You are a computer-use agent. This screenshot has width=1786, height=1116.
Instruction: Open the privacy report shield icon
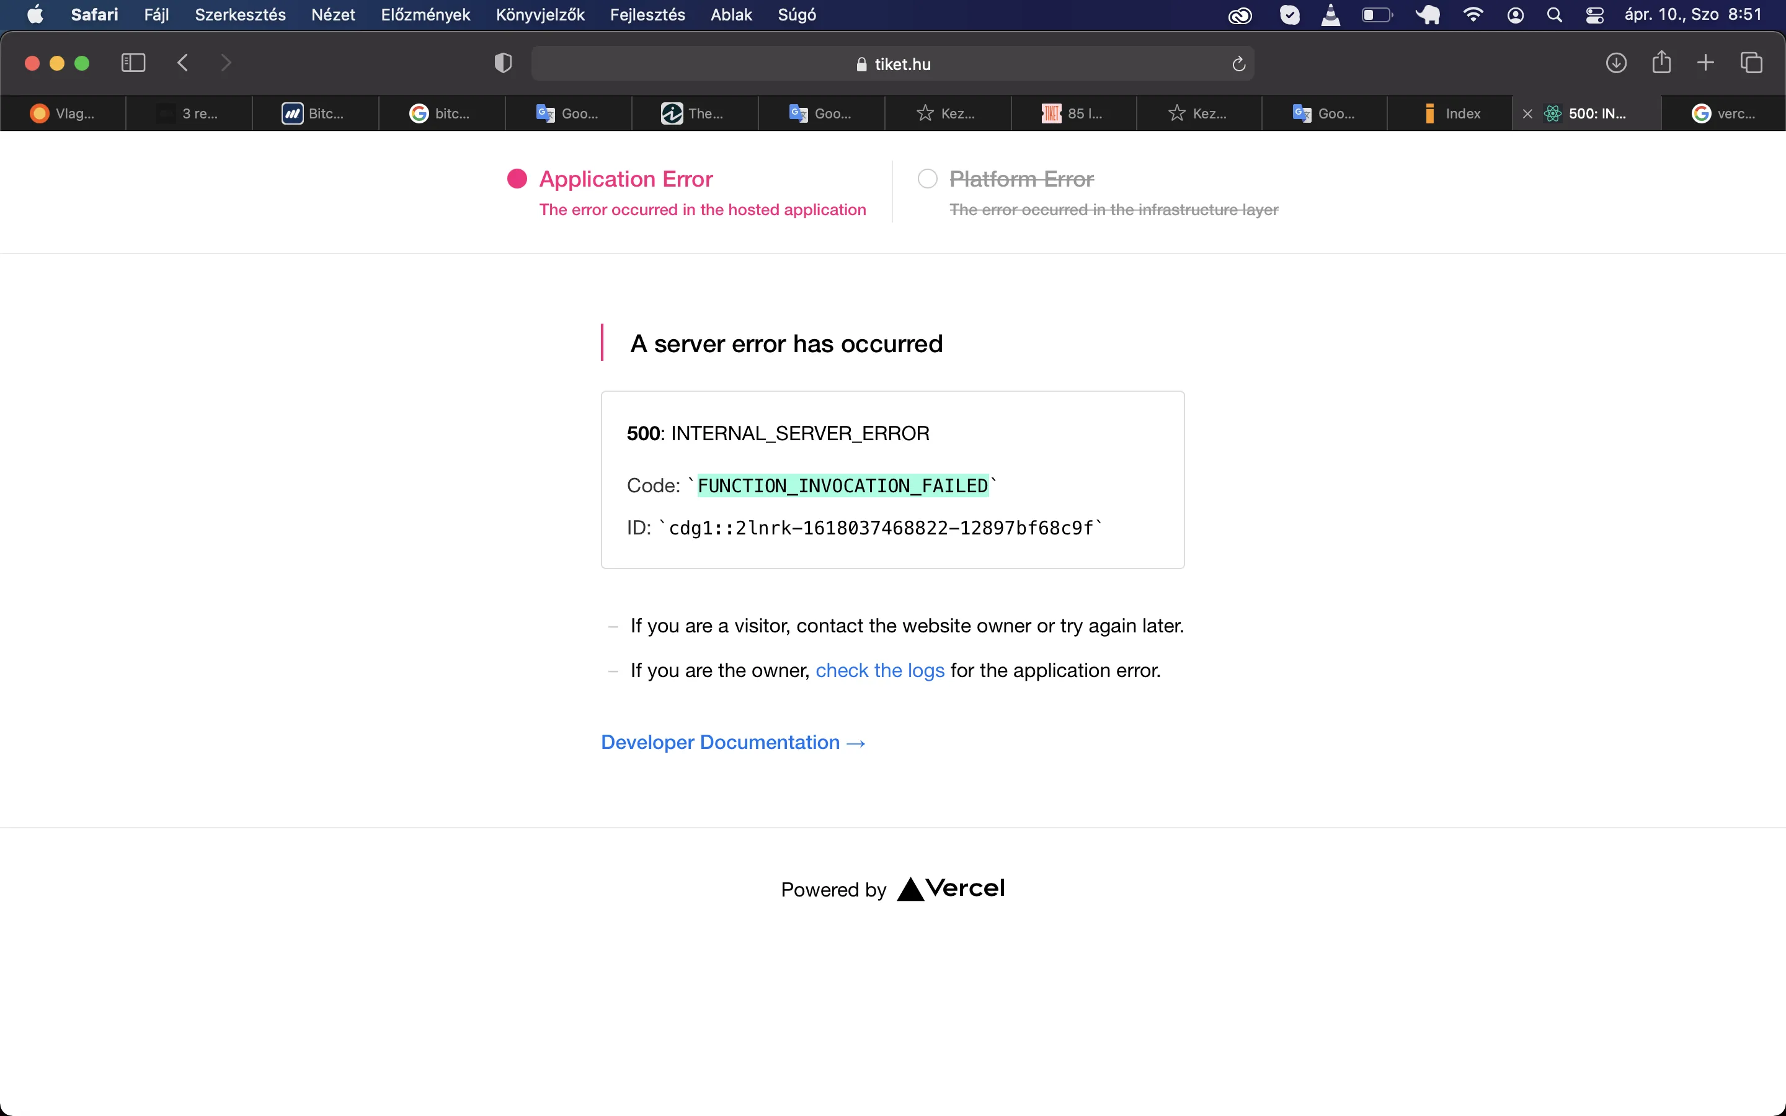502,63
